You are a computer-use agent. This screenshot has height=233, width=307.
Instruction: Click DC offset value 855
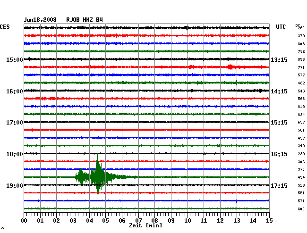(x=301, y=59)
